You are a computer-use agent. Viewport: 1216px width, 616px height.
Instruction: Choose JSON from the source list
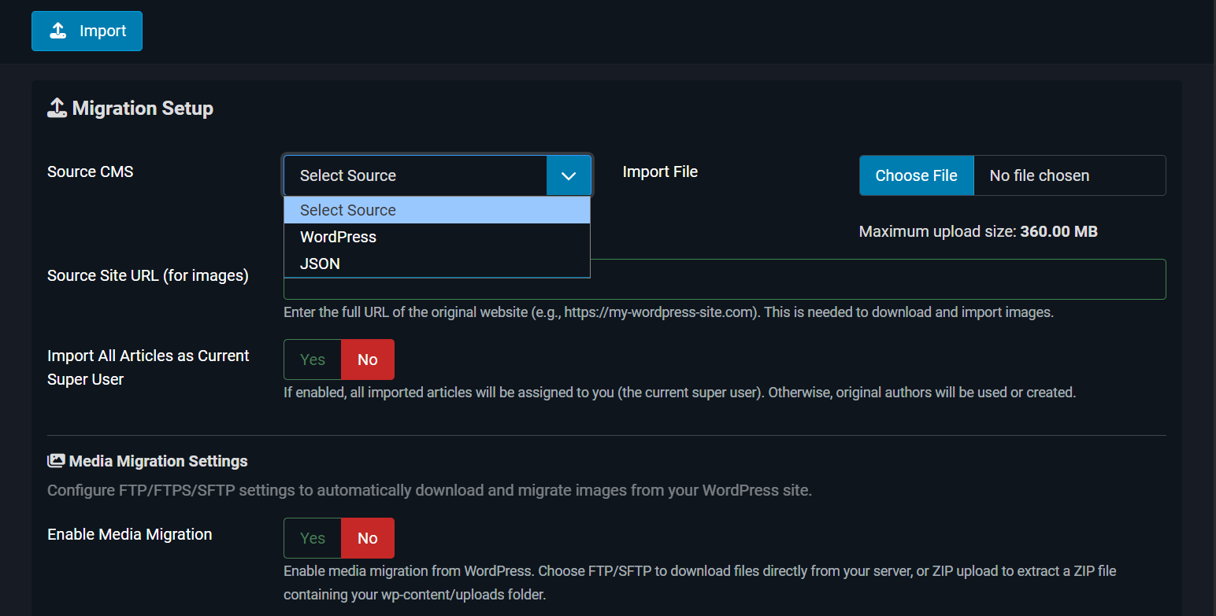point(436,264)
